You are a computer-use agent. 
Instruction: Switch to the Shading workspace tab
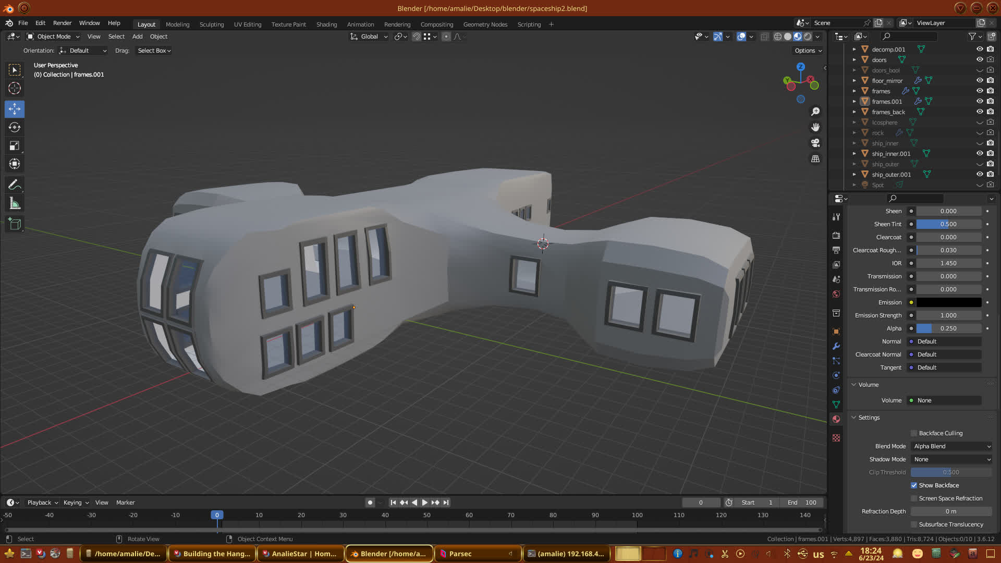(x=326, y=25)
